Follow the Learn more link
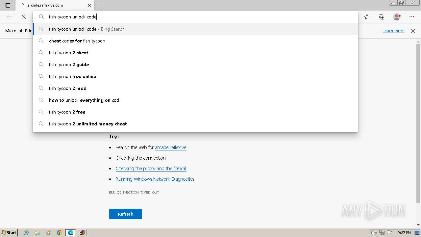This screenshot has width=421, height=237. pyautogui.click(x=393, y=31)
